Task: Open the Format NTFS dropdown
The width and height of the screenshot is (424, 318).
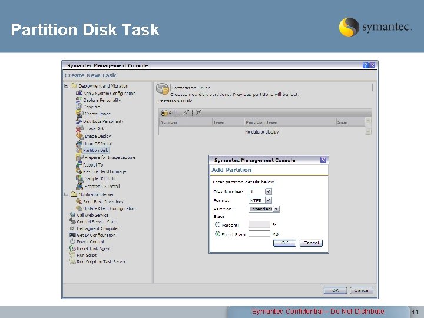Action: [x=268, y=200]
